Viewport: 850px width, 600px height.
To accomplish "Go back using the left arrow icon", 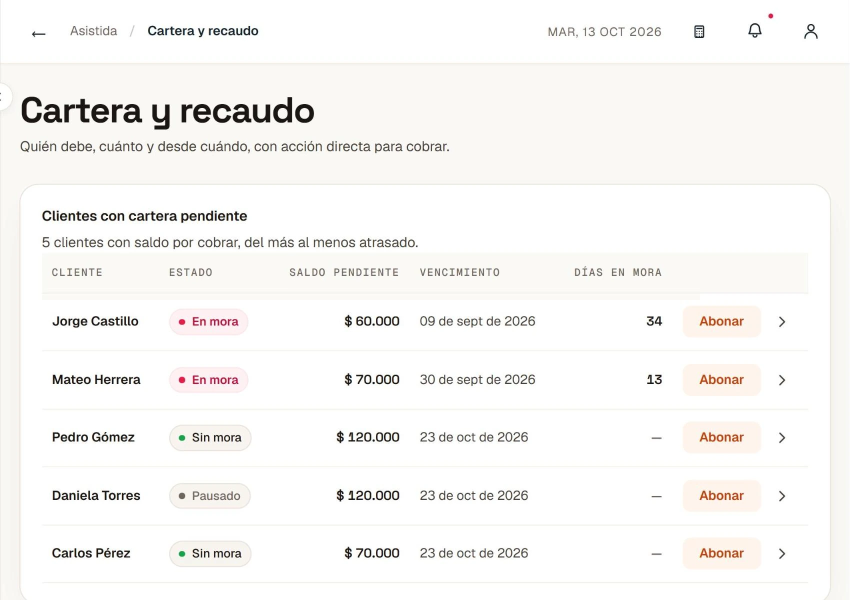I will [38, 33].
